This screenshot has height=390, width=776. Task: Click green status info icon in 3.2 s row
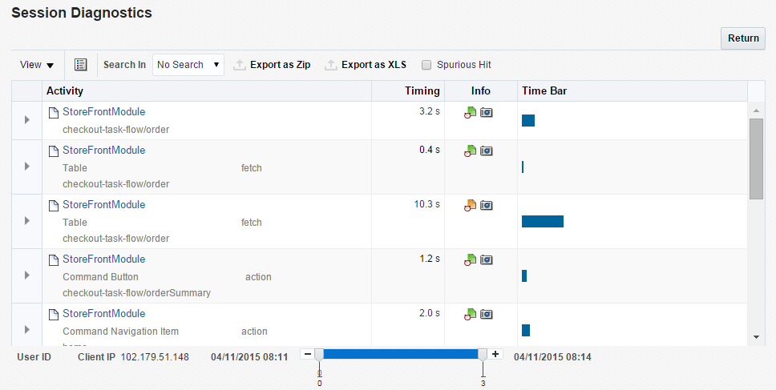pos(470,113)
